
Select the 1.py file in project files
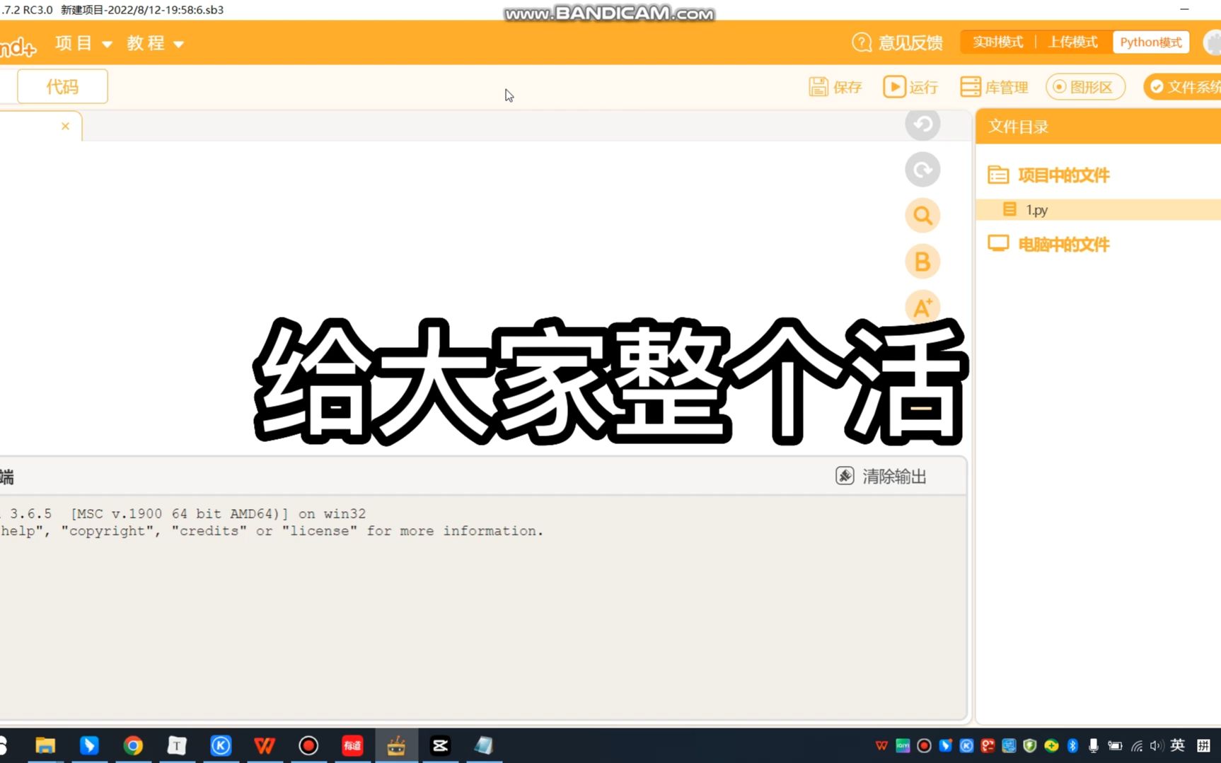(x=1037, y=209)
